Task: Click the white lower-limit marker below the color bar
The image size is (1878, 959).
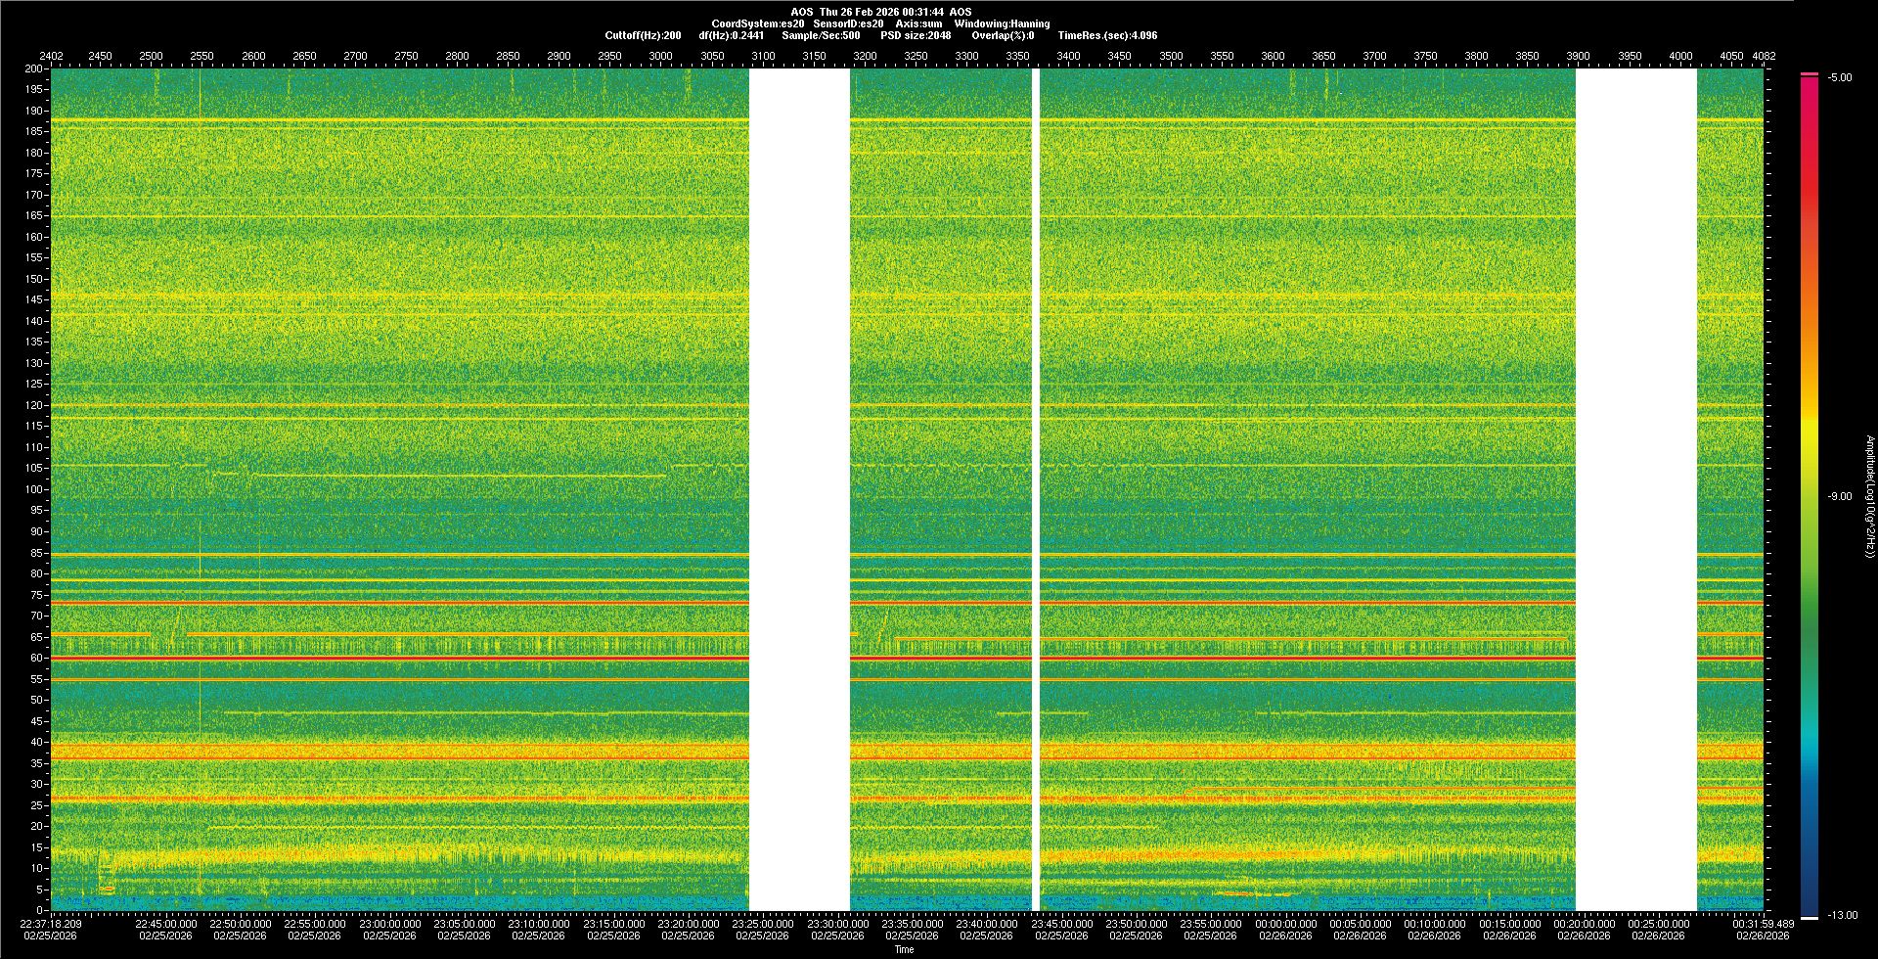Action: [1809, 918]
